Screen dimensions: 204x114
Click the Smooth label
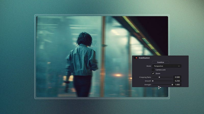[148, 81]
